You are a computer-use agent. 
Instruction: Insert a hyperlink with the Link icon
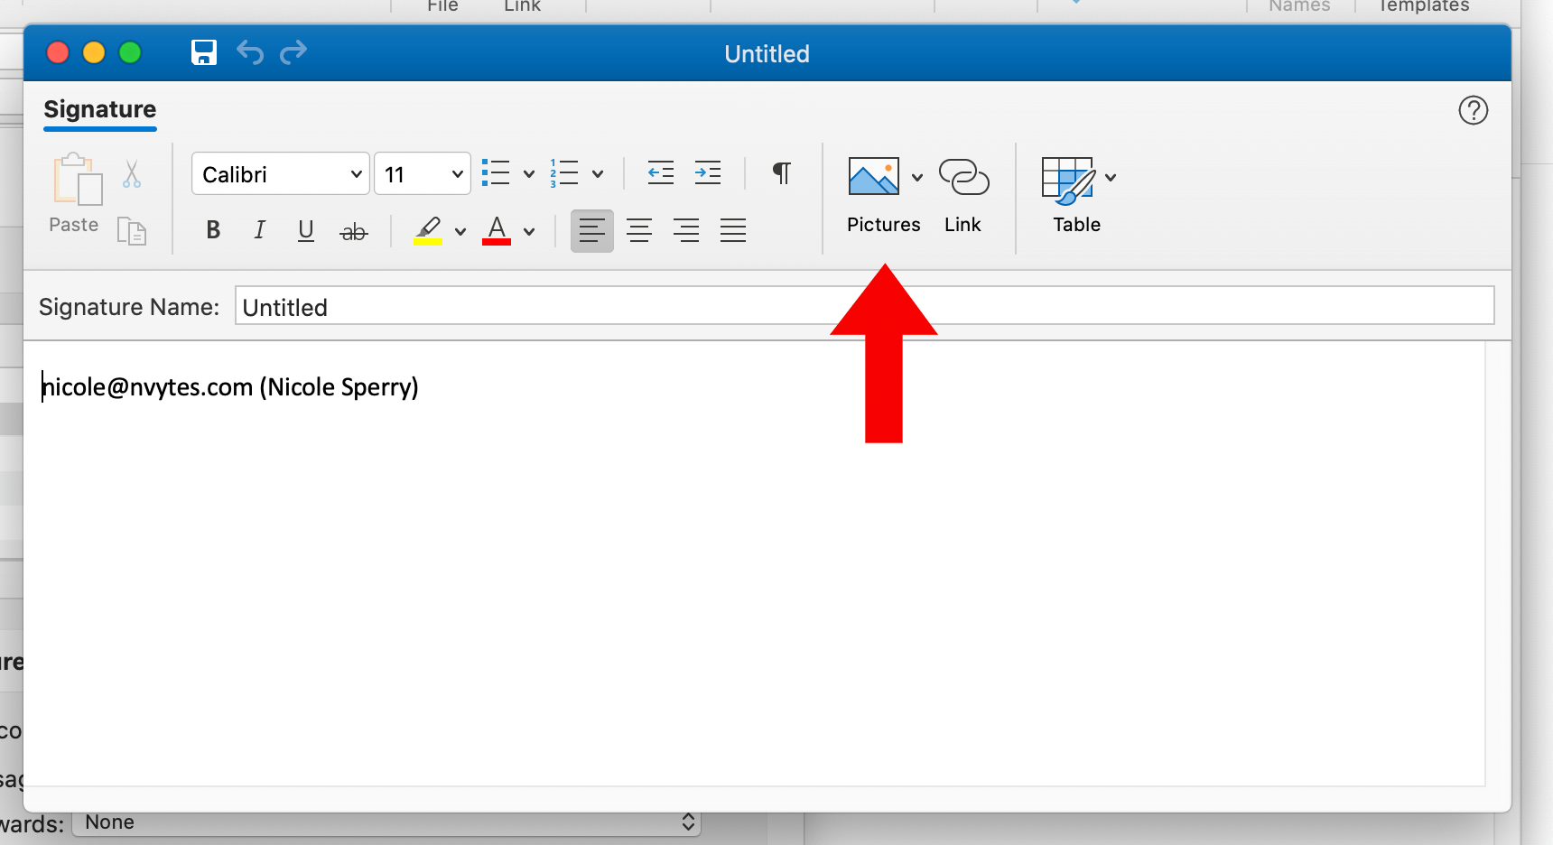point(963,177)
